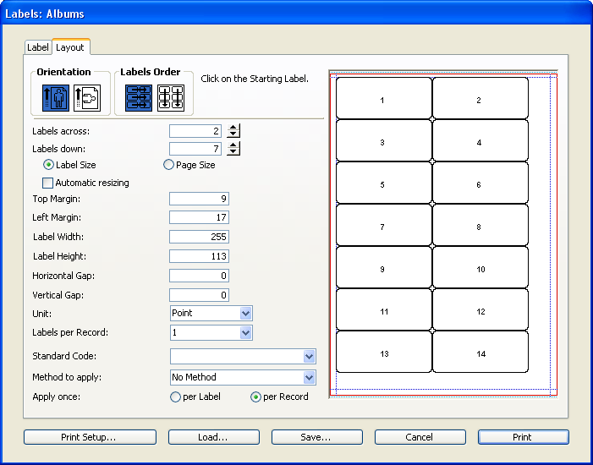Select landscape orientation icon
593x465 pixels.
(85, 98)
